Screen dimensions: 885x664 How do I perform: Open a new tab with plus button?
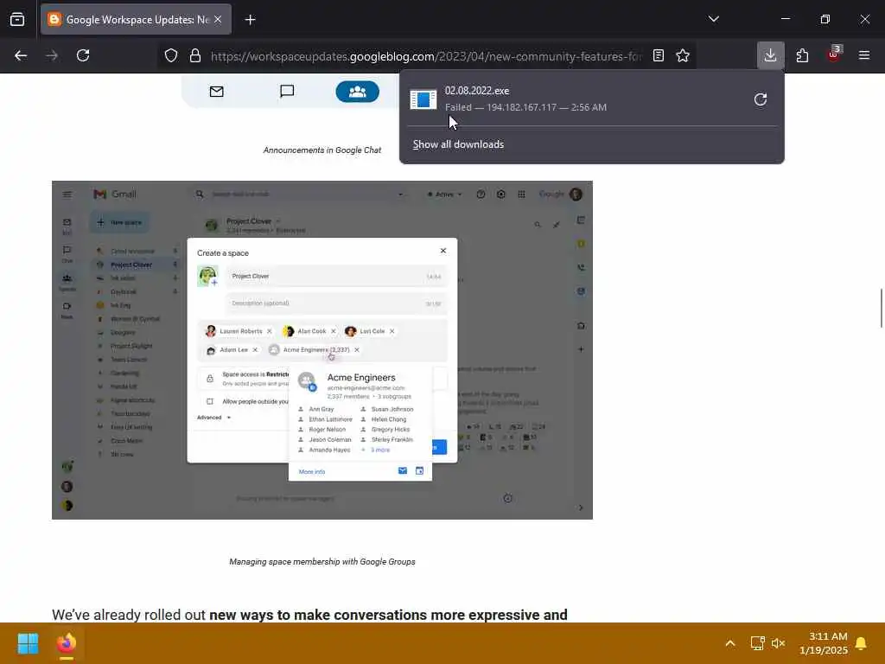(250, 20)
